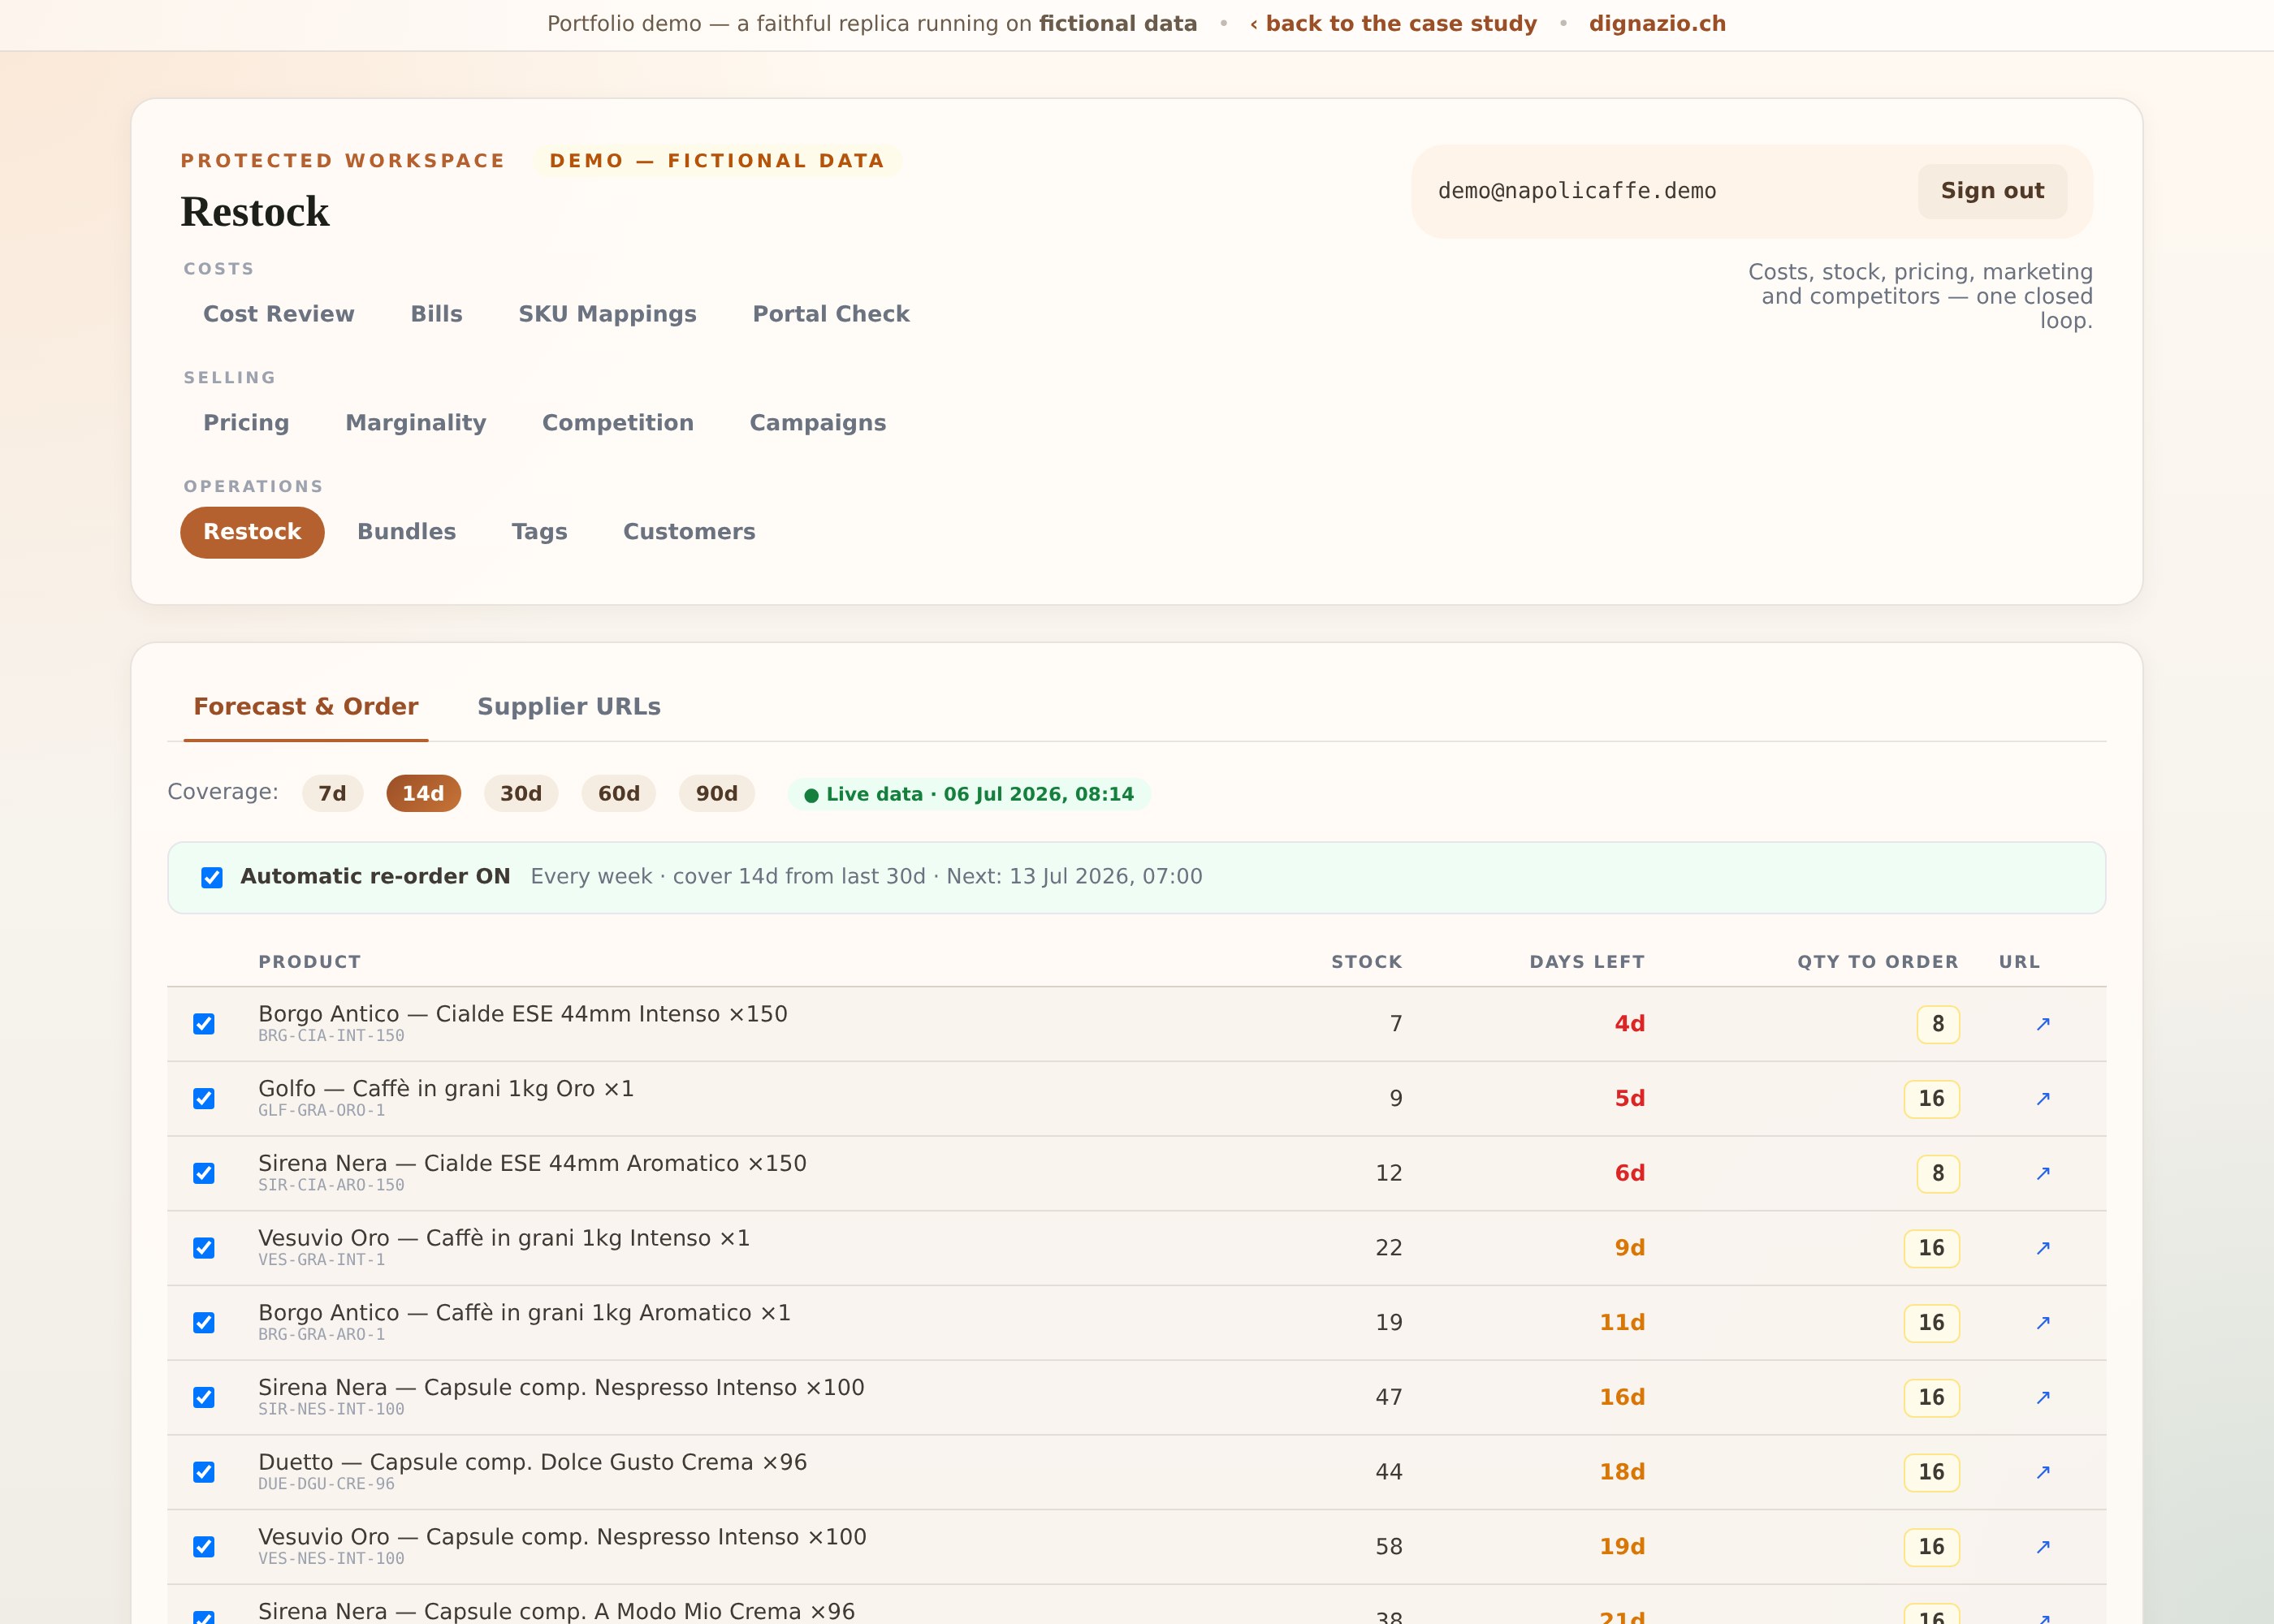2274x1624 pixels.
Task: Open supplier link arrow for Golfo Caffè Oro
Action: tap(2043, 1098)
